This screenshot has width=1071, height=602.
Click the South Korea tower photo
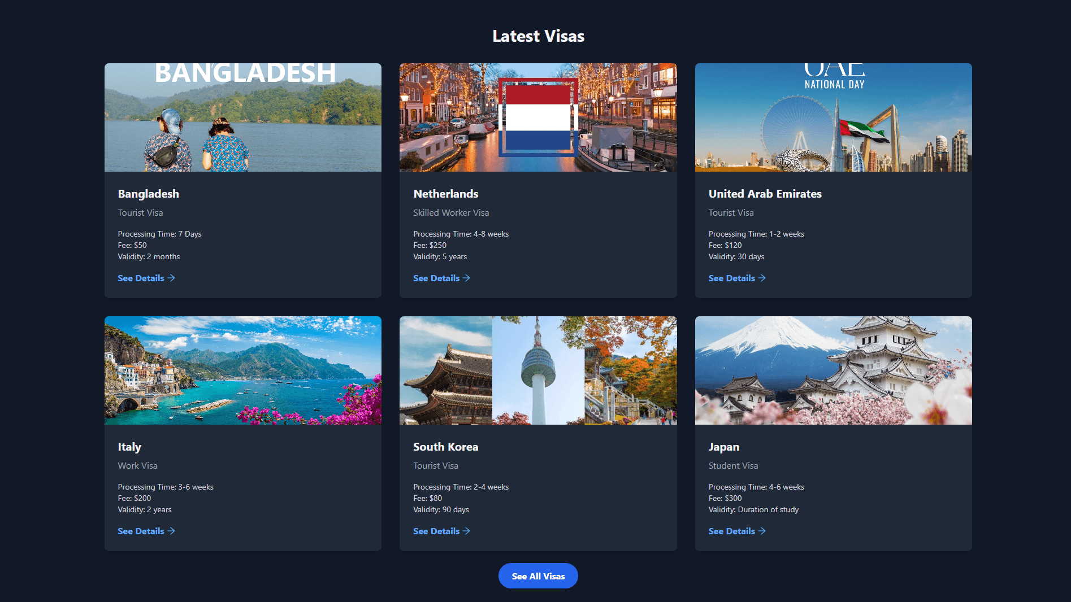pyautogui.click(x=537, y=370)
